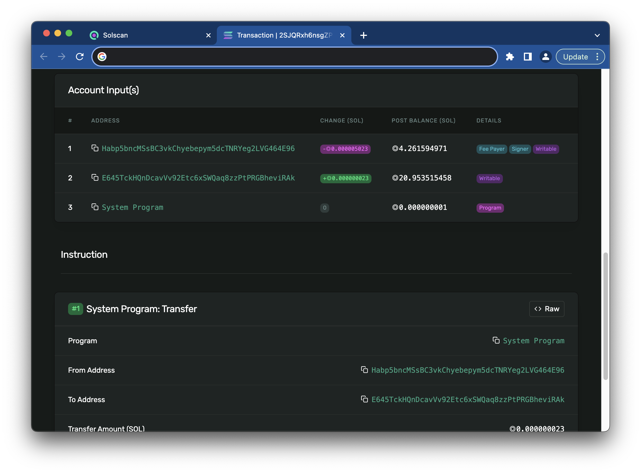Click the -0.000005023 change value
This screenshot has width=641, height=473.
[x=345, y=149]
